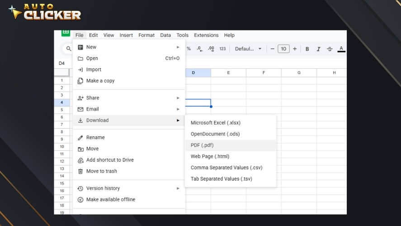Select column E header

(228, 73)
